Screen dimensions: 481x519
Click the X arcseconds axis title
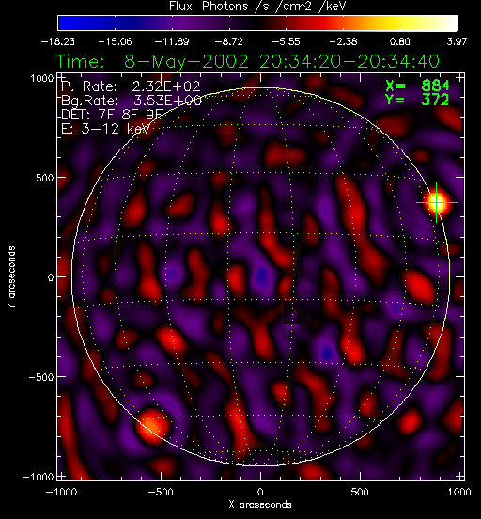point(260,505)
